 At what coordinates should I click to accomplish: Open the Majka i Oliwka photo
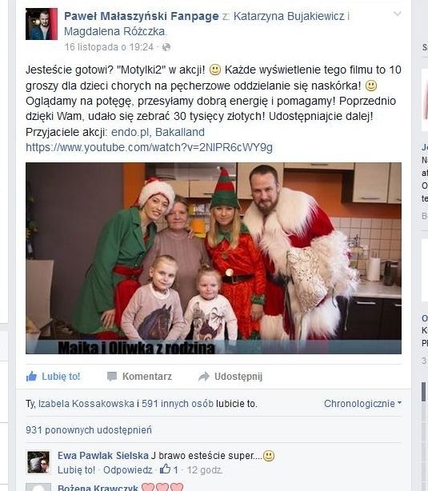tap(214, 258)
